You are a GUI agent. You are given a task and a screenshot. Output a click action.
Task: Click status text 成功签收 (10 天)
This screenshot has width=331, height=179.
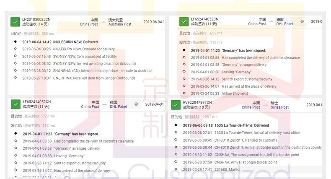(196, 107)
